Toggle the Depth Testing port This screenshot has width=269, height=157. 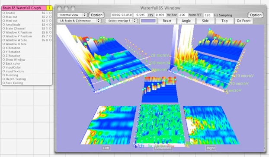3,79
